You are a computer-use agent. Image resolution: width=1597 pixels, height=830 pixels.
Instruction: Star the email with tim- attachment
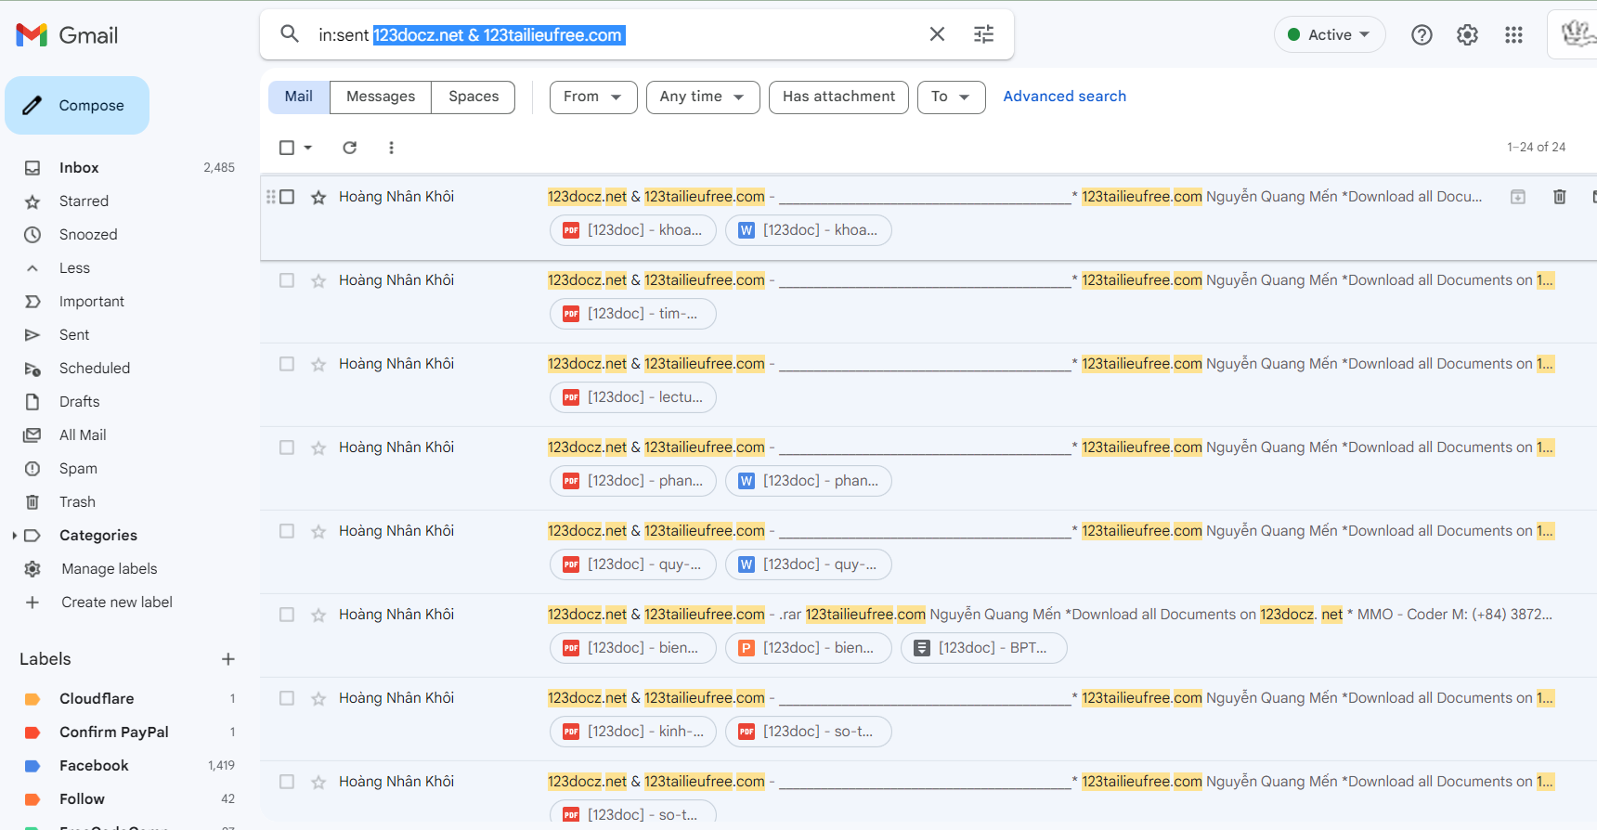click(x=318, y=280)
